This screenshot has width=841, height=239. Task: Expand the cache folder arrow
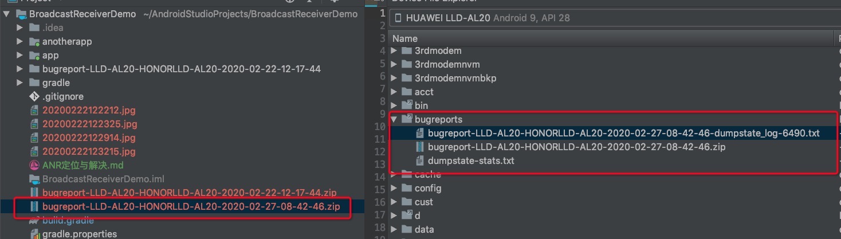click(394, 174)
